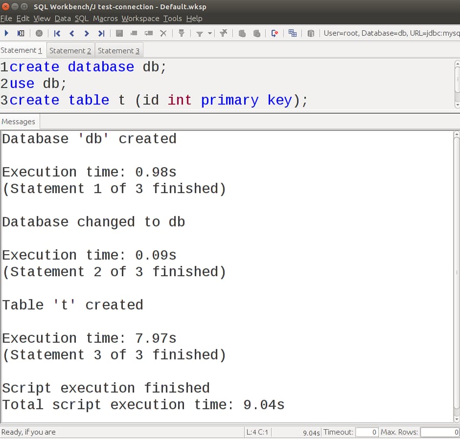Screen dimensions: 460x439
Task: Click Append results grid icon
Action: click(292, 33)
